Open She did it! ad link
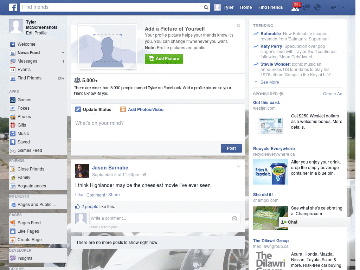This screenshot has width=360, height=270. coord(263,195)
